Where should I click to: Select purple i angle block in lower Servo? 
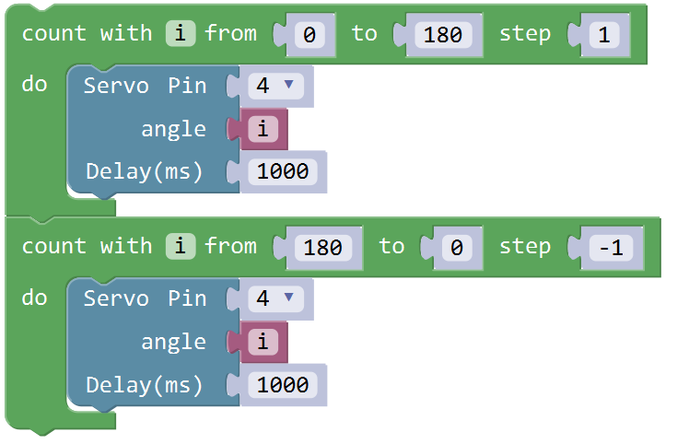pyautogui.click(x=263, y=342)
